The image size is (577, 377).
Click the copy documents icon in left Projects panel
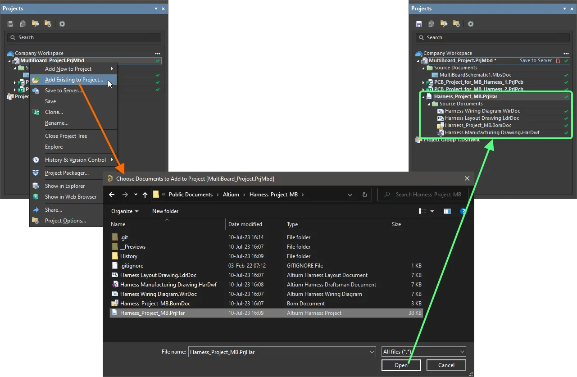(23, 24)
